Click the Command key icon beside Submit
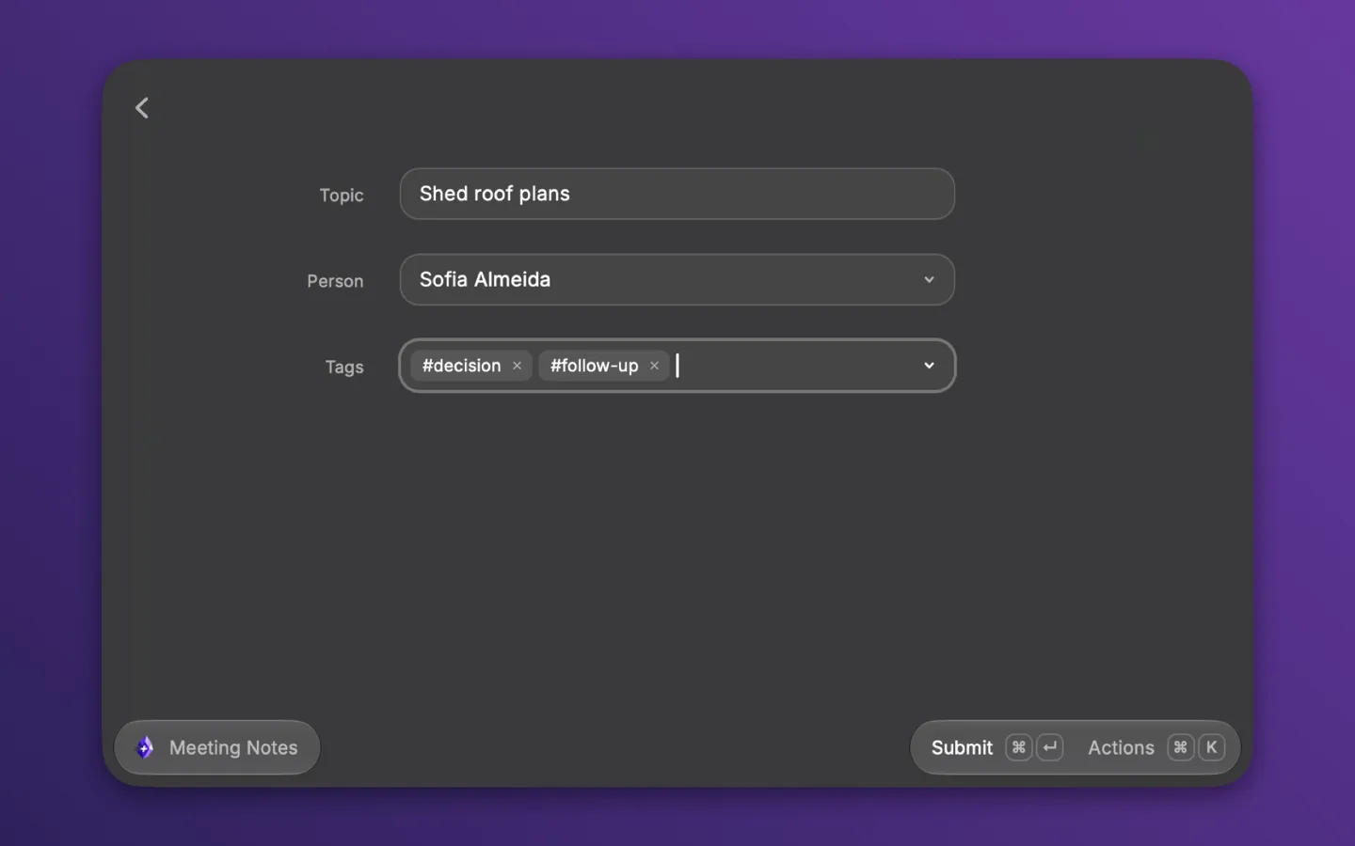1355x846 pixels. (1018, 747)
